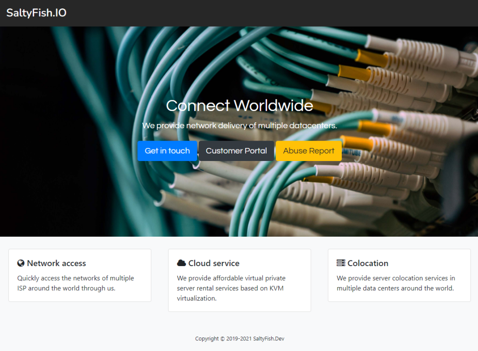Click the Copyright 2019-2021 SaltyFish.Dev footer
The image size is (478, 351).
pyautogui.click(x=239, y=338)
